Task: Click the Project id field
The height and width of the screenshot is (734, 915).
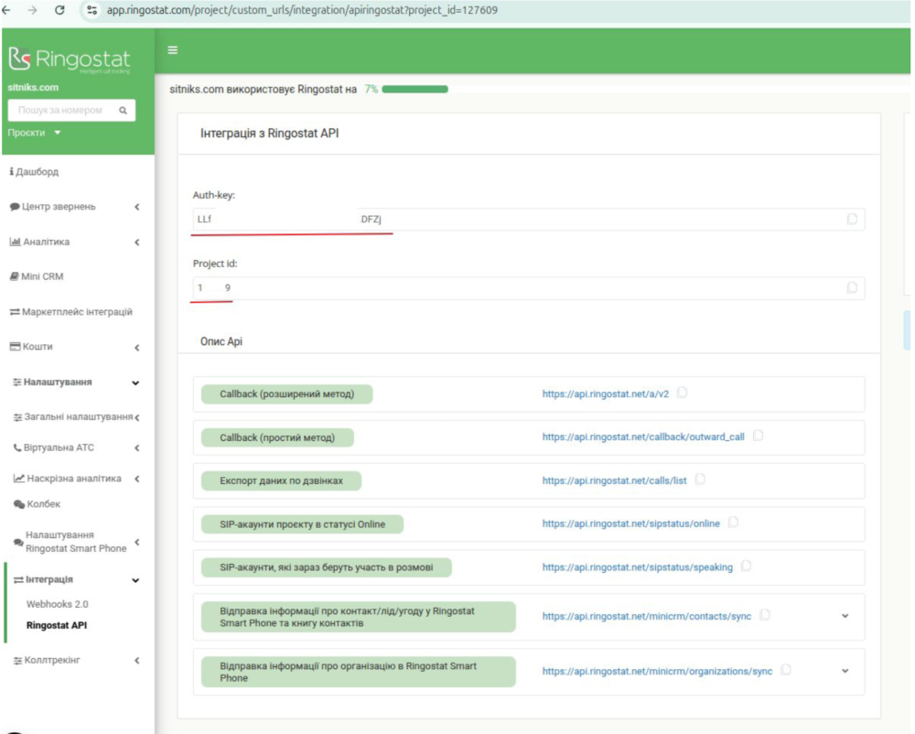Action: 528,288
